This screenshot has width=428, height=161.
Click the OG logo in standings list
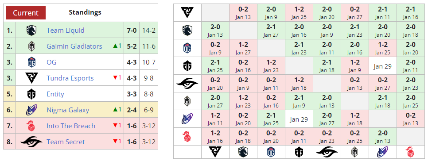click(31, 62)
